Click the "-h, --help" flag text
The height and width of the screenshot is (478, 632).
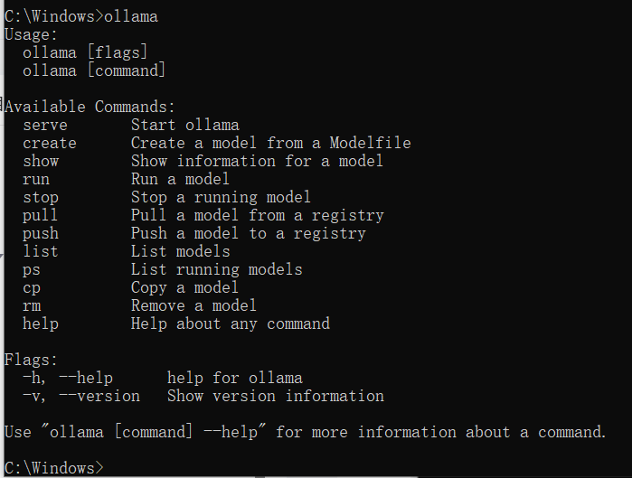68,378
